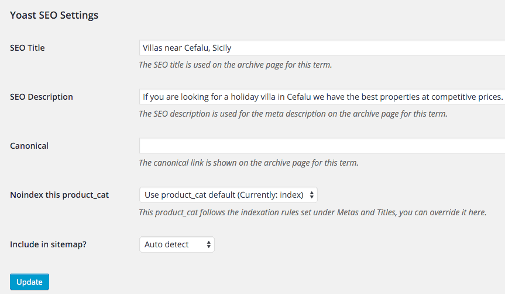
Task: Click the canonical link hint text
Action: coord(249,163)
